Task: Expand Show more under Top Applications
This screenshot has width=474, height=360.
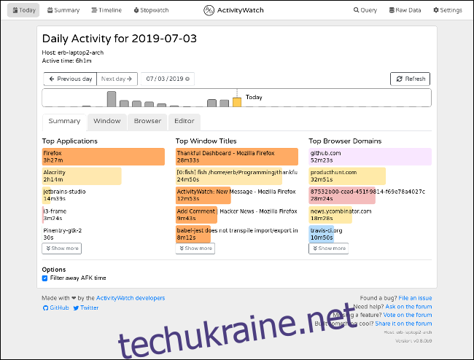Action: pyautogui.click(x=62, y=249)
